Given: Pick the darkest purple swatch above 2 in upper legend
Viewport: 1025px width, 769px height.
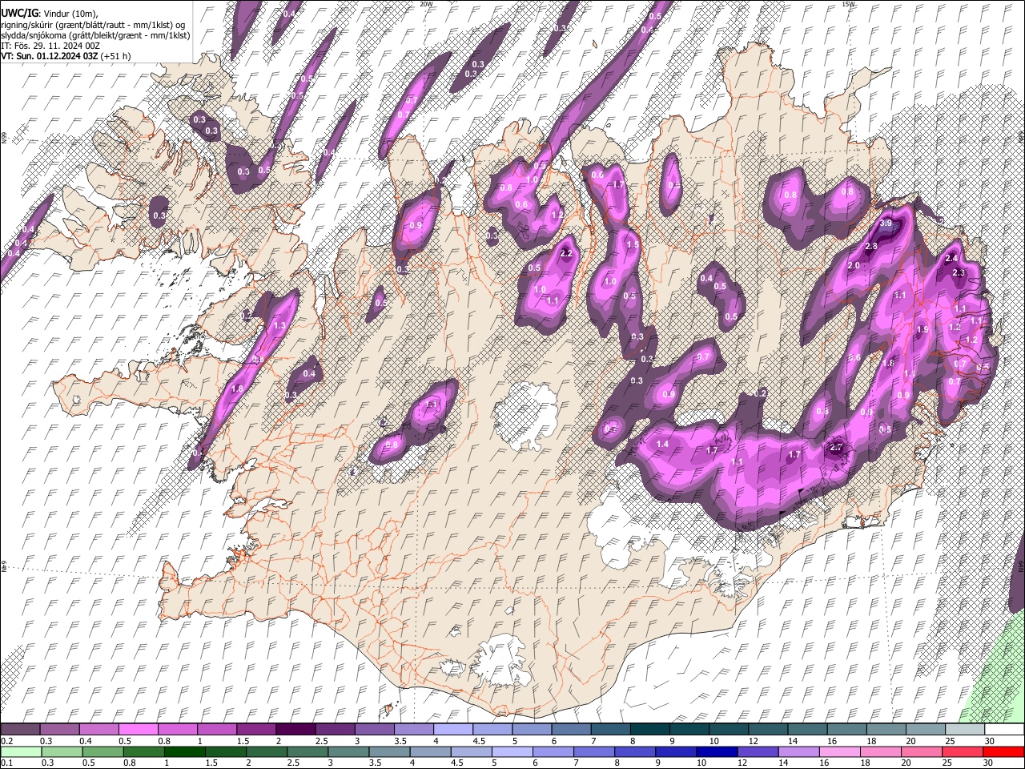Looking at the screenshot, I should [x=296, y=730].
